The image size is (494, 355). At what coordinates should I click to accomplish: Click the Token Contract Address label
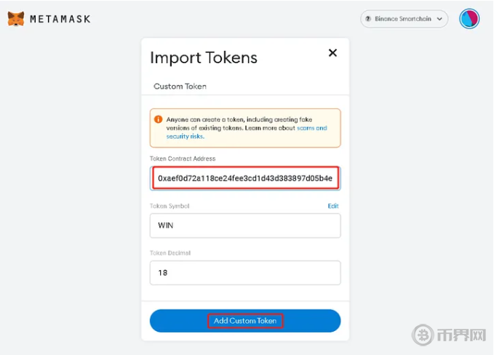(x=183, y=158)
